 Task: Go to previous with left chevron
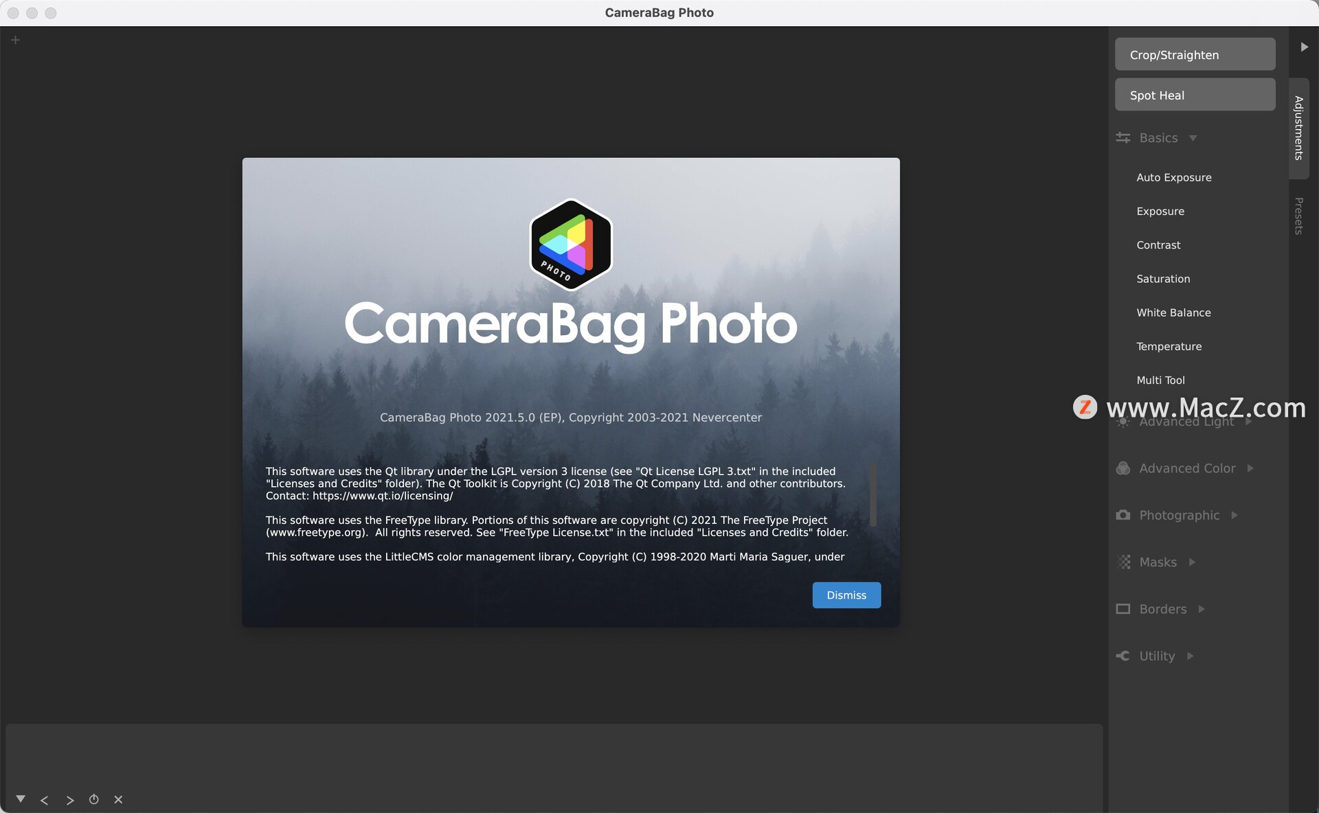45,800
